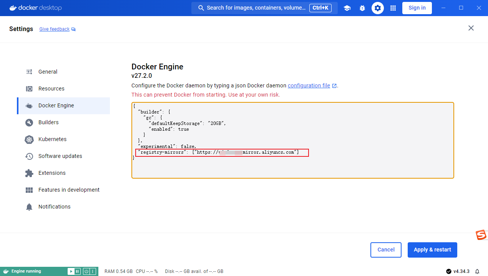Screen dimensions: 488x276
Task: Open the Give feedback link
Action: pyautogui.click(x=55, y=29)
